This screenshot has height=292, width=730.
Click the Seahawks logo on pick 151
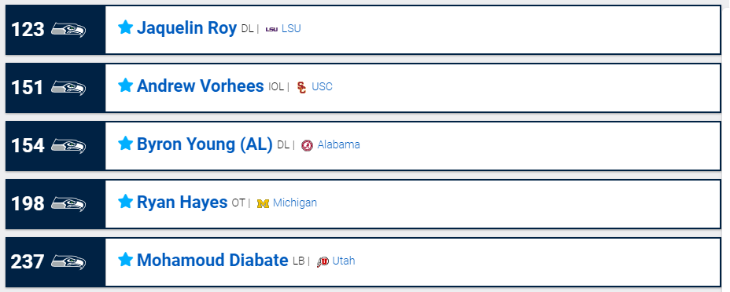click(68, 88)
